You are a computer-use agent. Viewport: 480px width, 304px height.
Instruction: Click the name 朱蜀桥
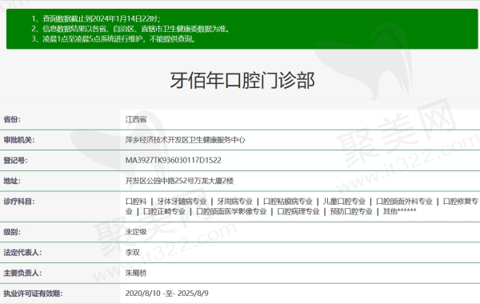click(x=136, y=273)
